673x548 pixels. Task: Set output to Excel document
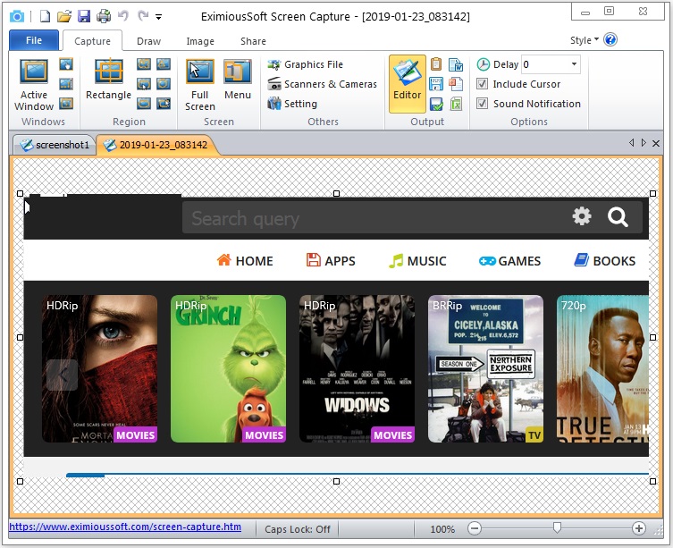click(x=456, y=104)
